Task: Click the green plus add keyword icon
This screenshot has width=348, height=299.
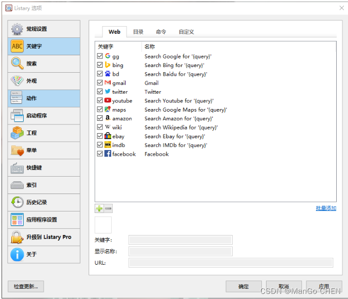Action: point(99,208)
